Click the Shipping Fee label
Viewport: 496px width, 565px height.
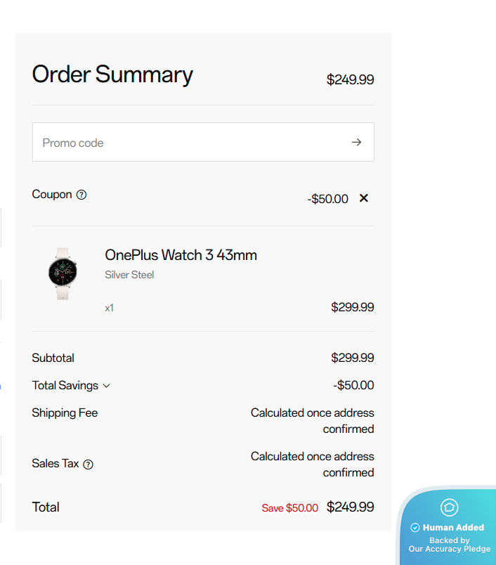tap(65, 413)
